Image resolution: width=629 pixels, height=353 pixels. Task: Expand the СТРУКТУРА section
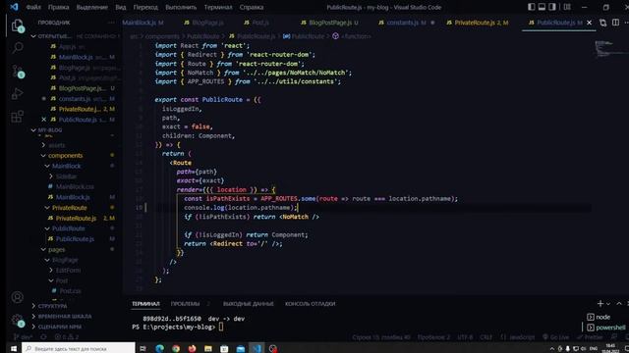click(x=33, y=306)
